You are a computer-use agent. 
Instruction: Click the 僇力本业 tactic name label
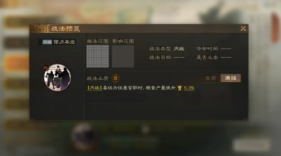64,42
